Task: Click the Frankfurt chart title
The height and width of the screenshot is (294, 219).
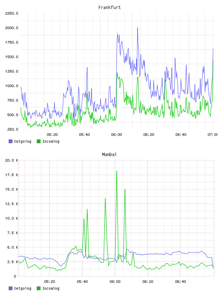Action: coord(109,8)
